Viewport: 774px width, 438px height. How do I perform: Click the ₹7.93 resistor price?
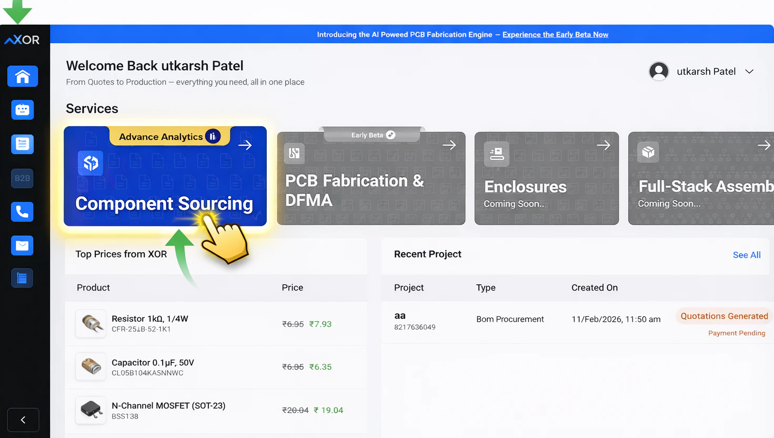click(320, 324)
